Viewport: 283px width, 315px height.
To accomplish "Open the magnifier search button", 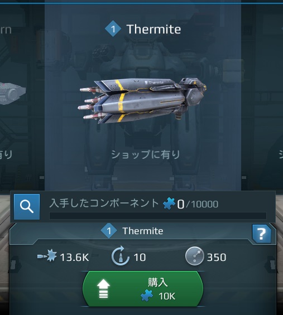I will 27,207.
